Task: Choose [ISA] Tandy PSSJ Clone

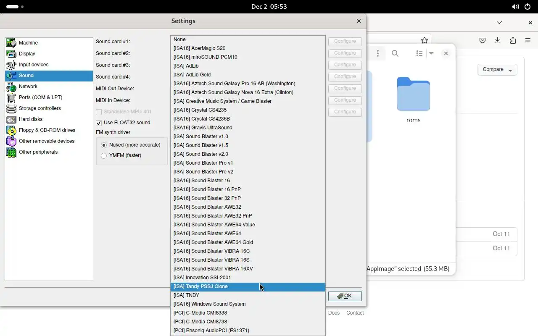Action: tap(248, 286)
